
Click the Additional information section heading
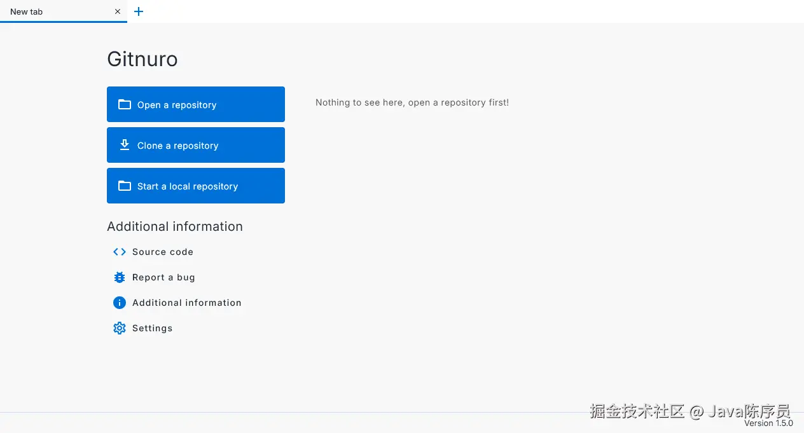175,226
